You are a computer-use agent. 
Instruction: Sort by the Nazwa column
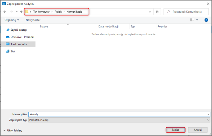pos(44,27)
